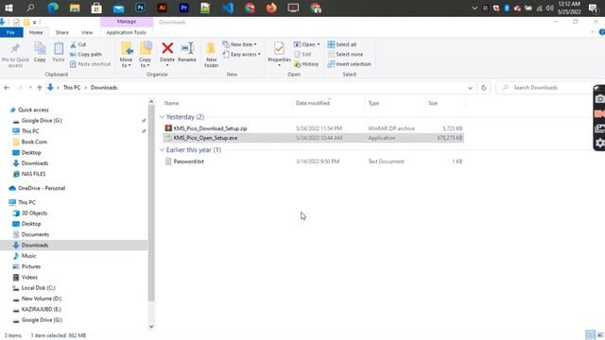
Task: Click the Windows Start button
Action: 9,8
